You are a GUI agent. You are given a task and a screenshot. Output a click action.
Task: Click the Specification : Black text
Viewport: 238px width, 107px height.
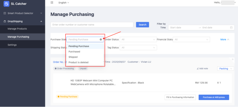tap(133, 83)
